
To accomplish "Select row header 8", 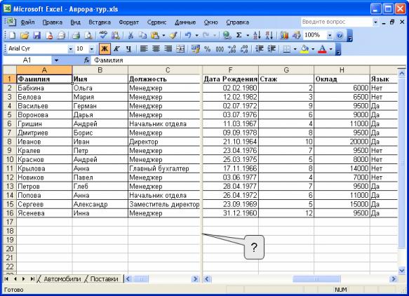I will click(x=10, y=142).
